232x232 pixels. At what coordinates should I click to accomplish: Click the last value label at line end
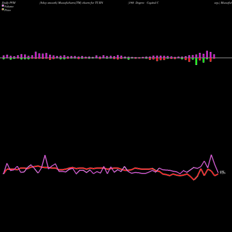tap(223, 172)
